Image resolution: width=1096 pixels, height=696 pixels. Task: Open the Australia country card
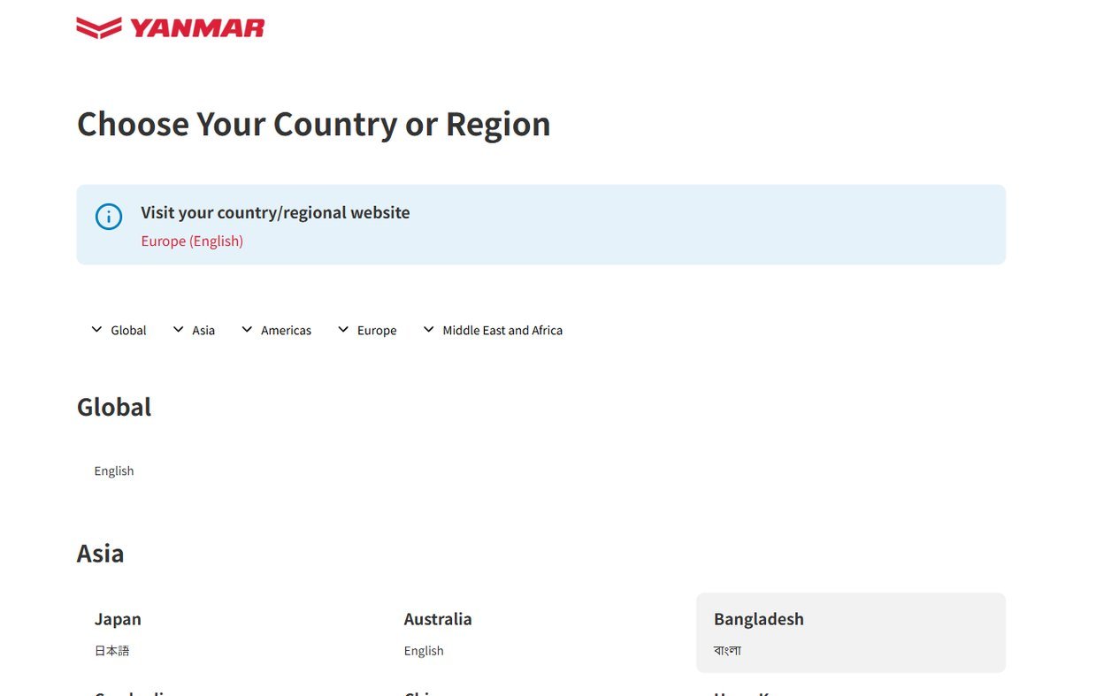coord(541,632)
